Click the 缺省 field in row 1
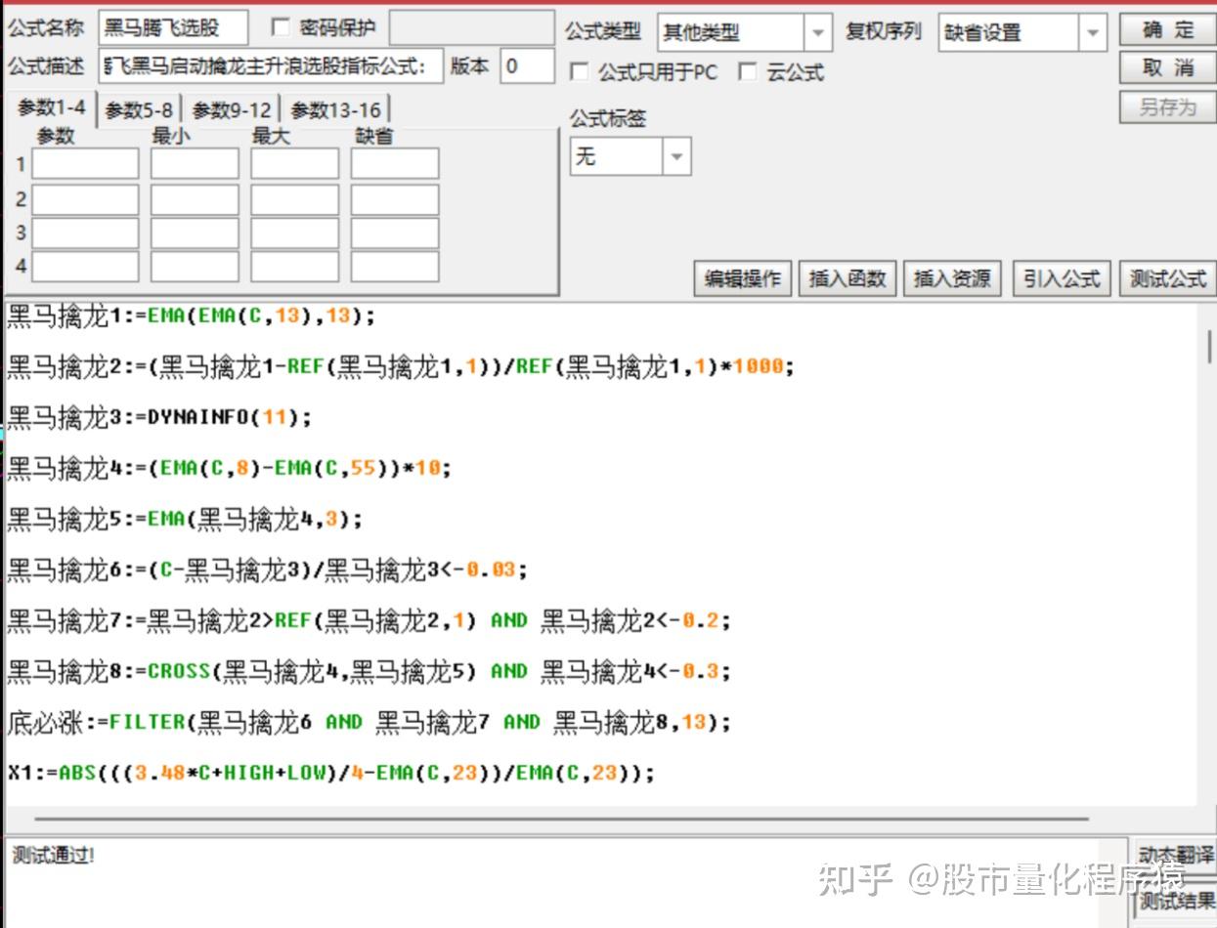 click(395, 163)
